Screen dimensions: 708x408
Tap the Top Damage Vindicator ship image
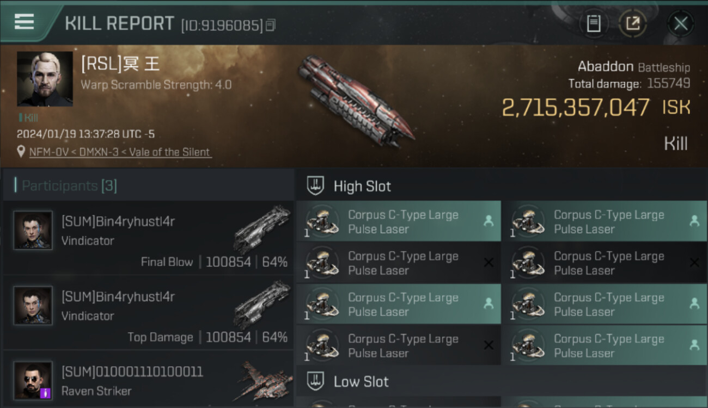[x=263, y=305]
